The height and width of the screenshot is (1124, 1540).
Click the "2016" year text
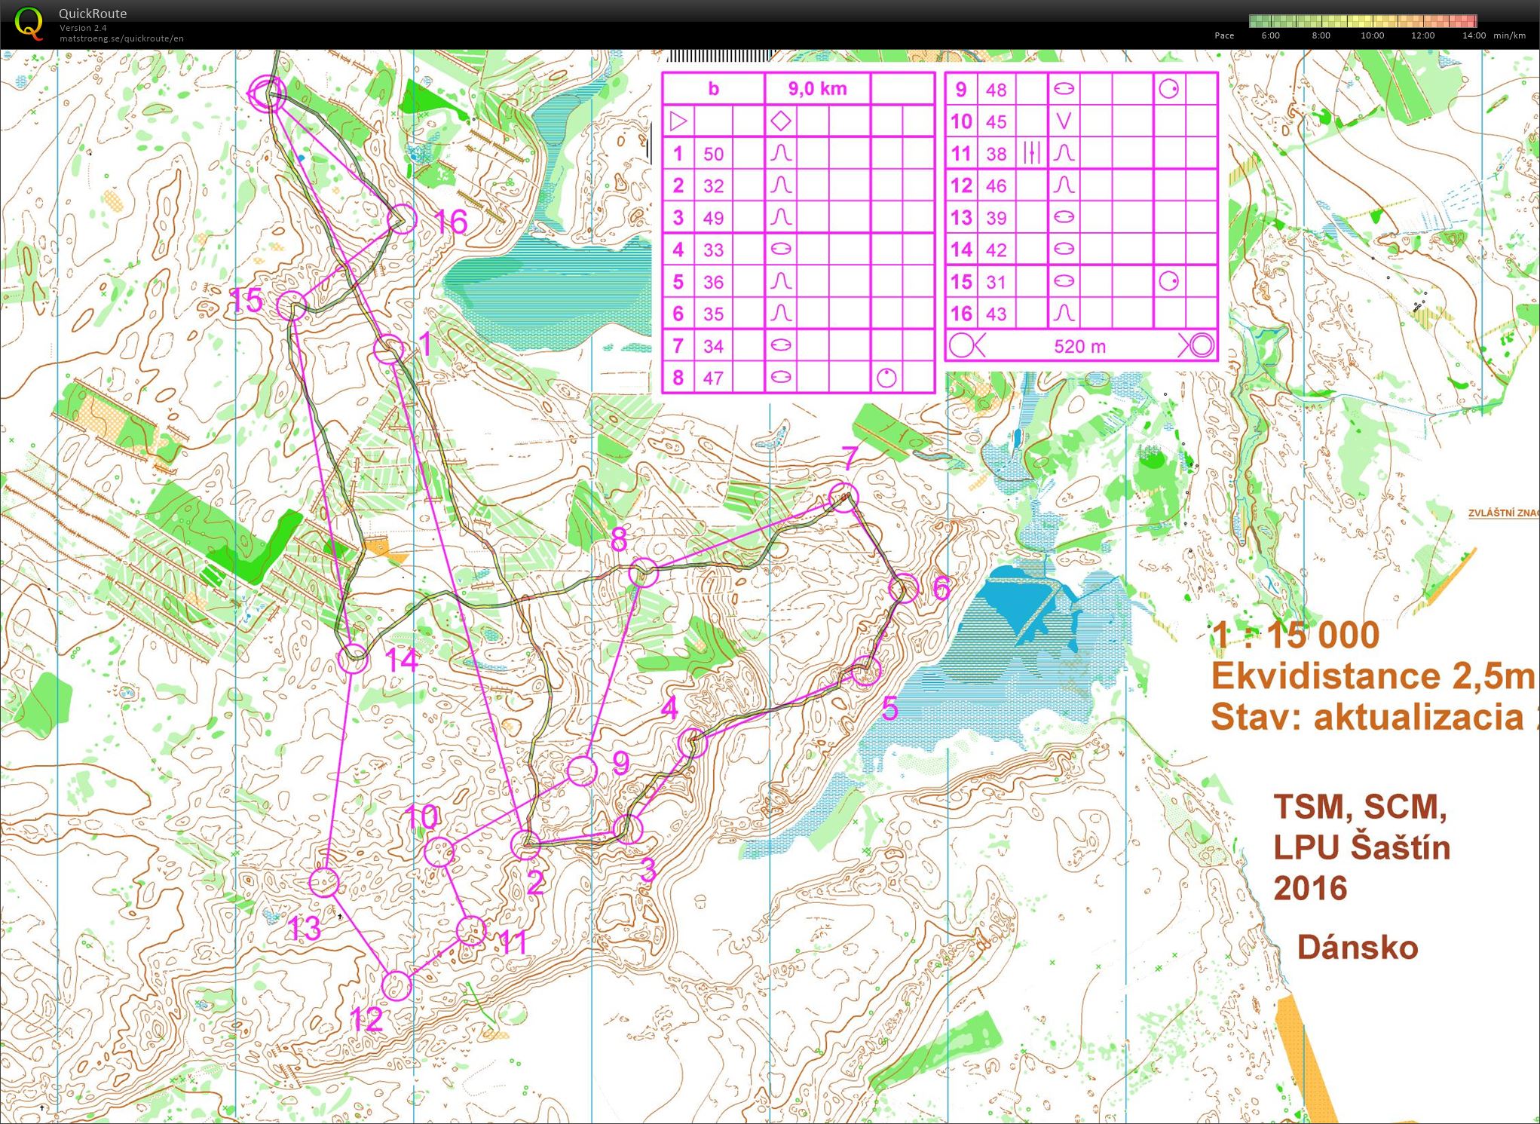pos(1310,888)
